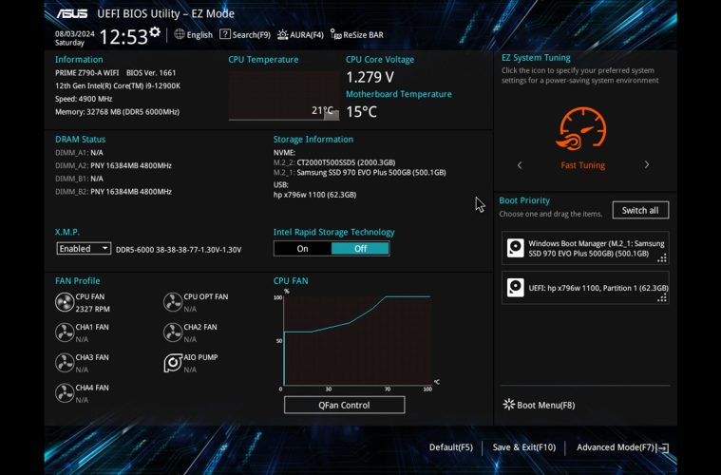The height and width of the screenshot is (475, 721).
Task: Click the CPU OPT FAN icon
Action: click(173, 302)
